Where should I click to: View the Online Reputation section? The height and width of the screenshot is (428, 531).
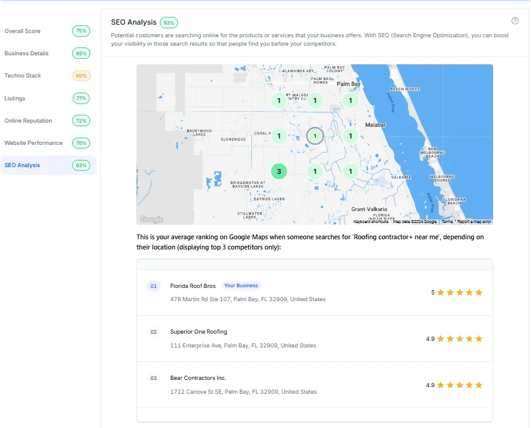tap(48, 121)
